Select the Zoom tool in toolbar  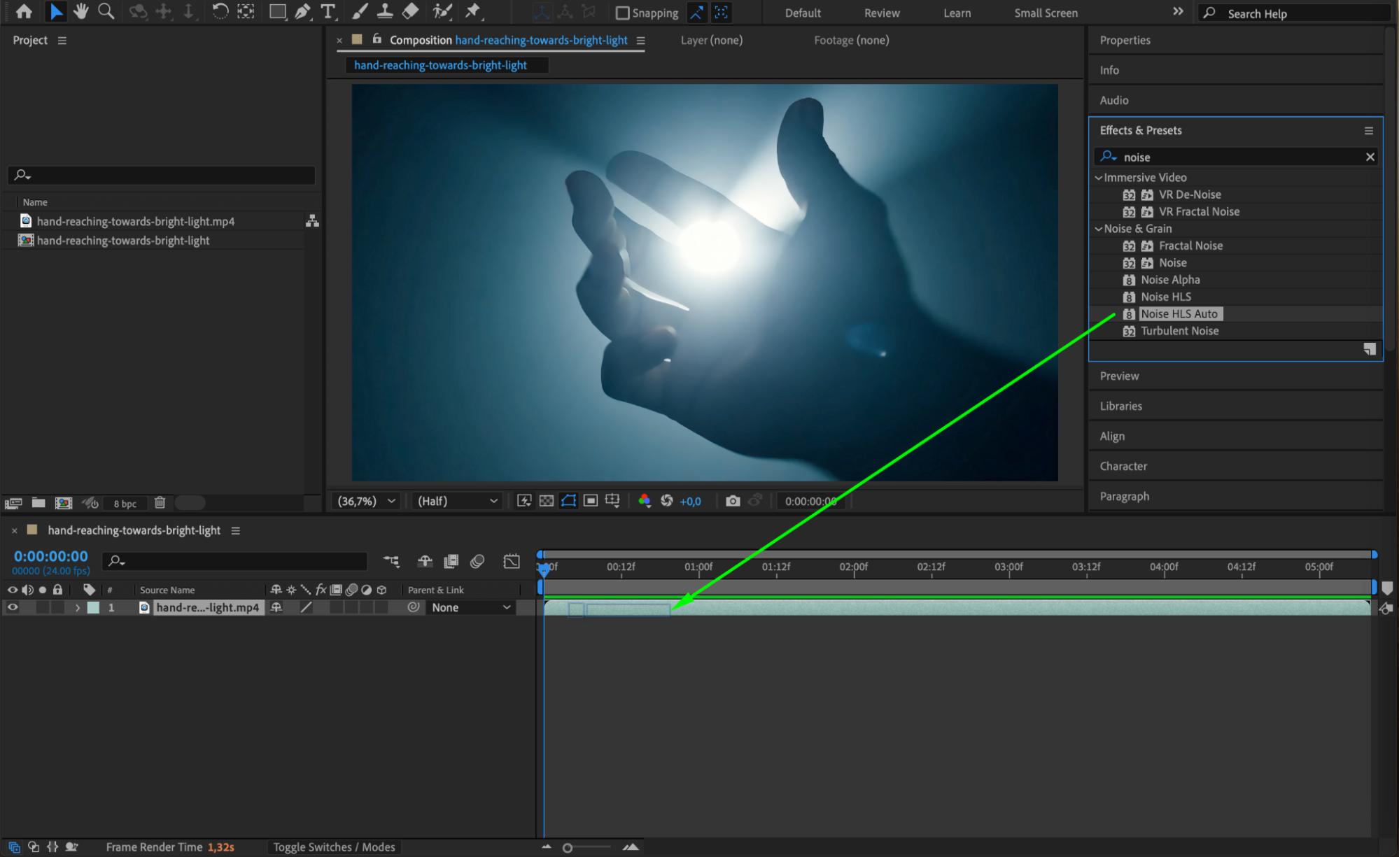[x=106, y=11]
